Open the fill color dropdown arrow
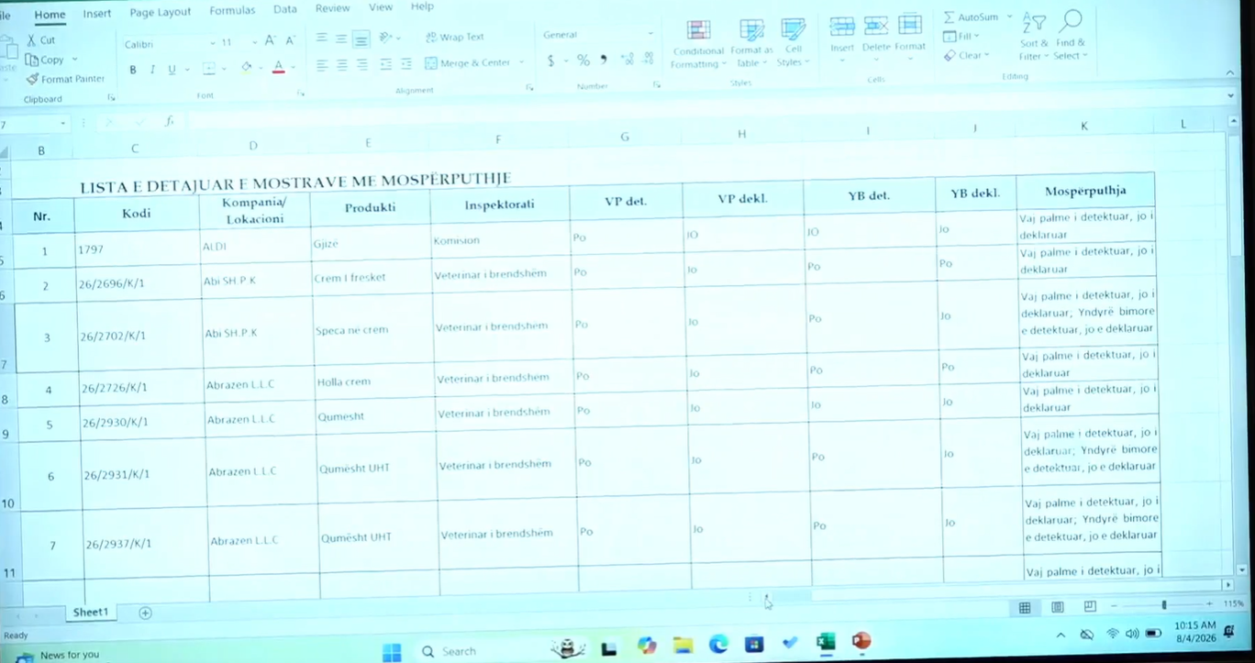 point(261,68)
